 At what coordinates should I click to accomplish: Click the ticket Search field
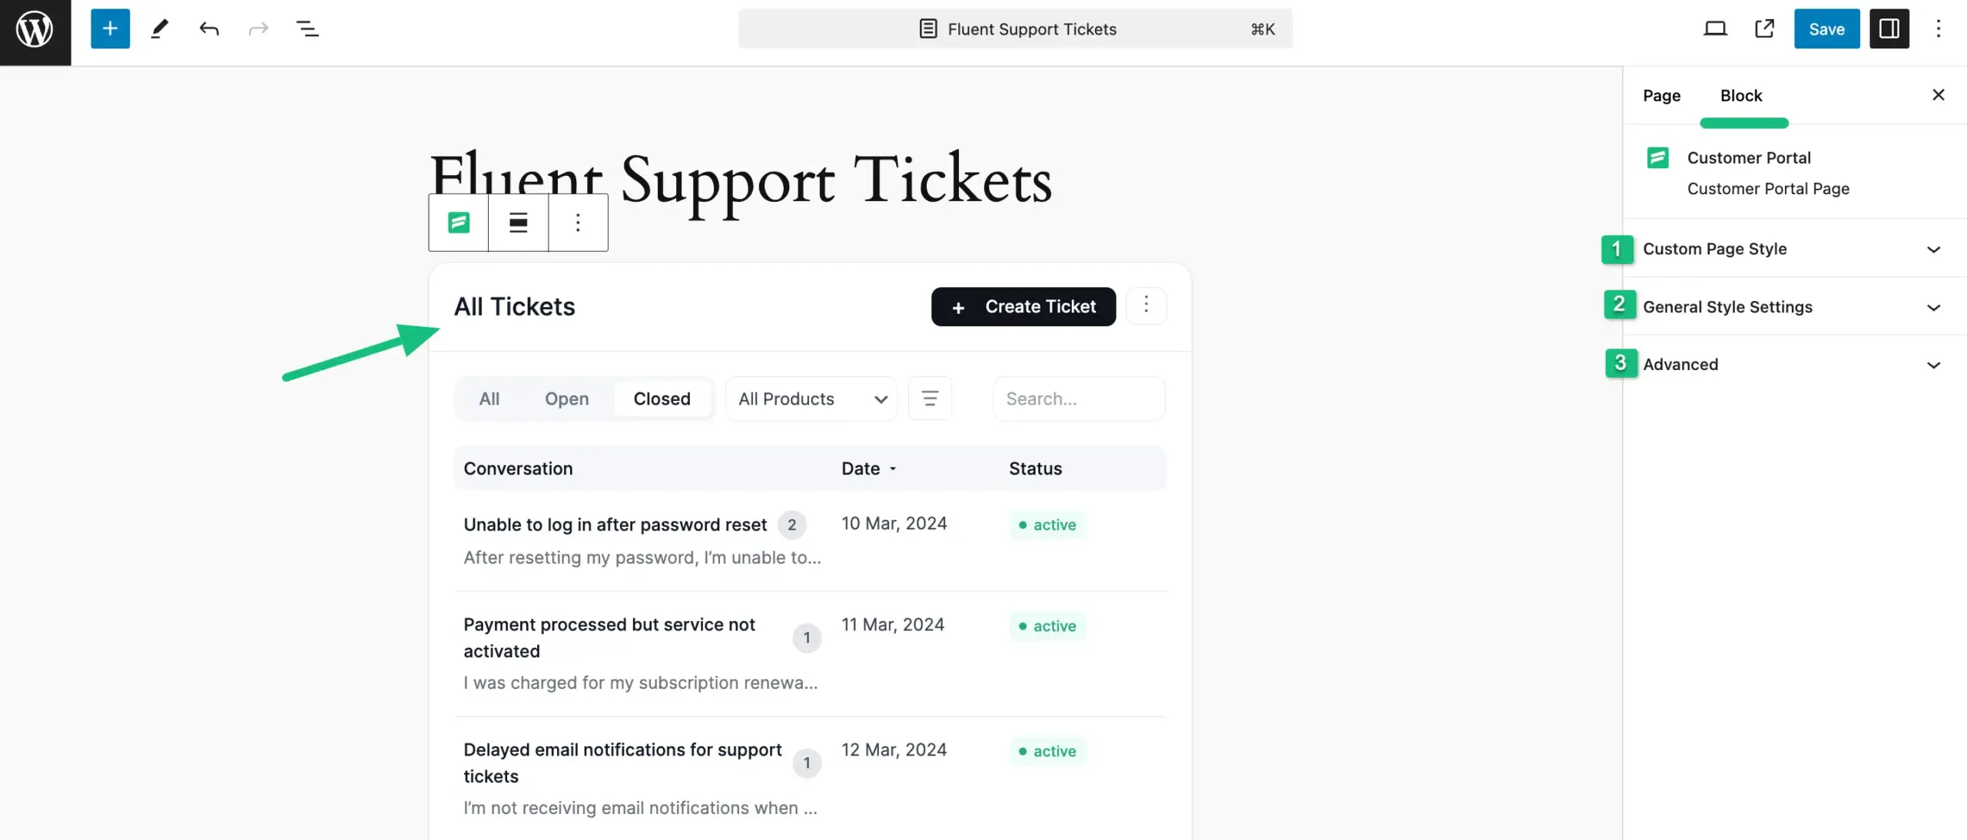click(x=1079, y=399)
